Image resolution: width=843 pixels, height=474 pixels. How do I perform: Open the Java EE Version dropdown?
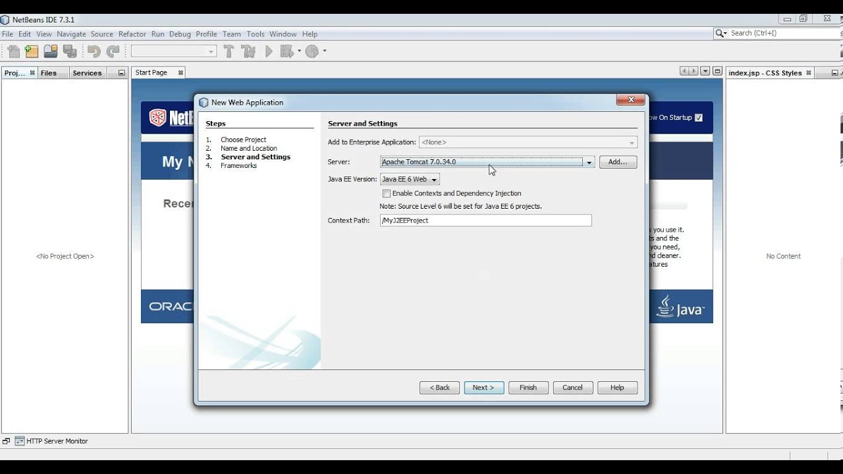click(x=410, y=179)
